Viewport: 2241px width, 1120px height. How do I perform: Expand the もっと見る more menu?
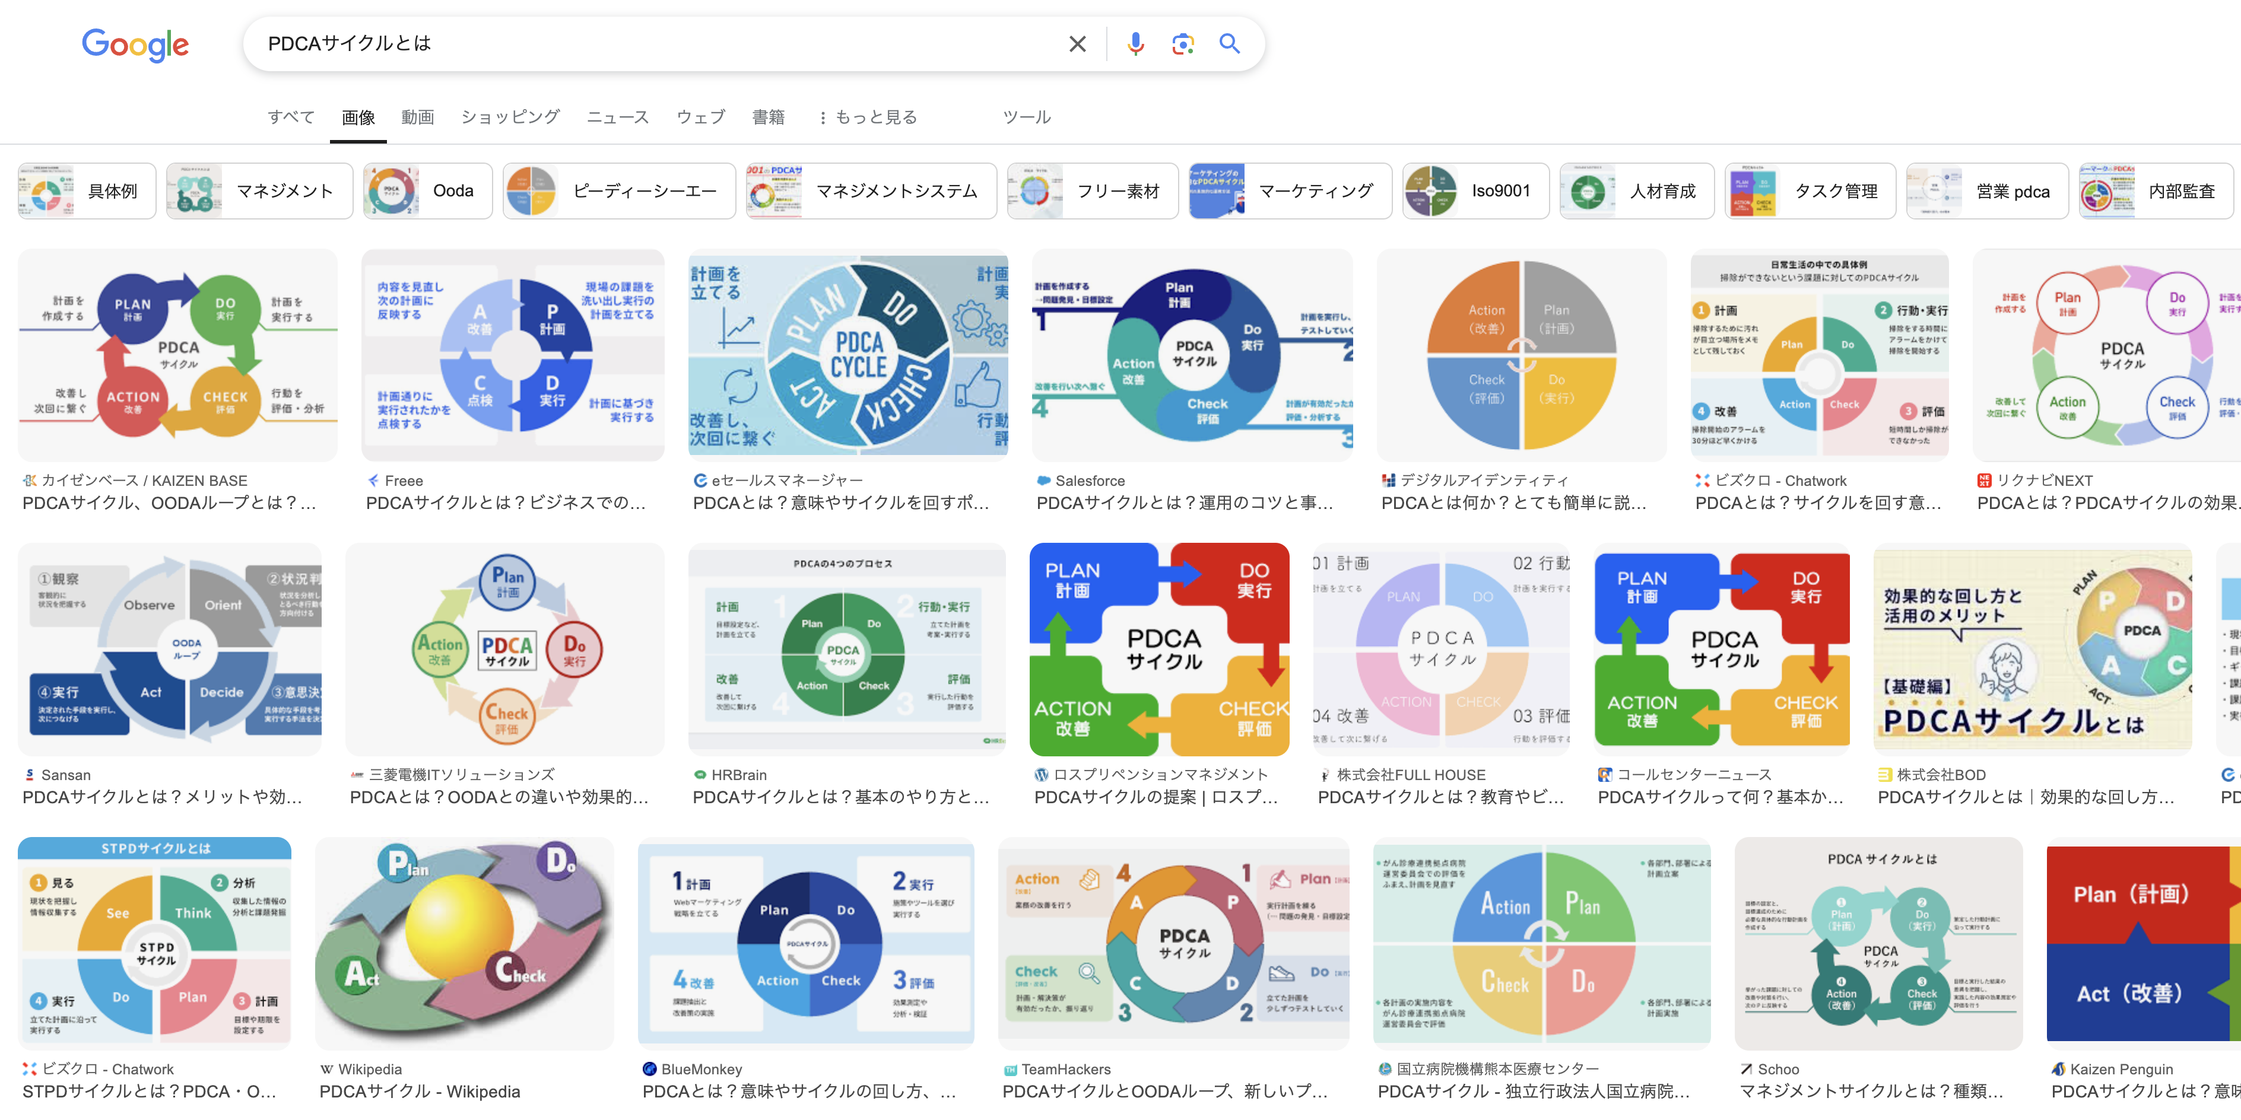[x=866, y=116]
